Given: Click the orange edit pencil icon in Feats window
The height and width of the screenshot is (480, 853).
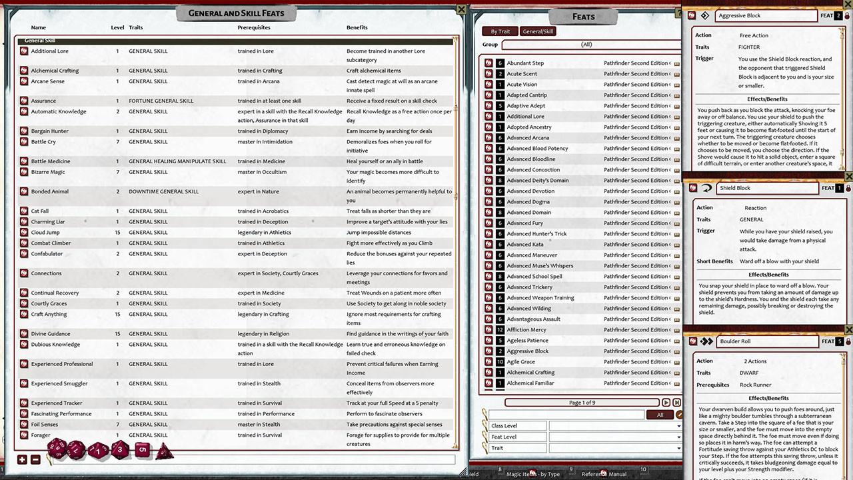Looking at the screenshot, I should (x=680, y=415).
